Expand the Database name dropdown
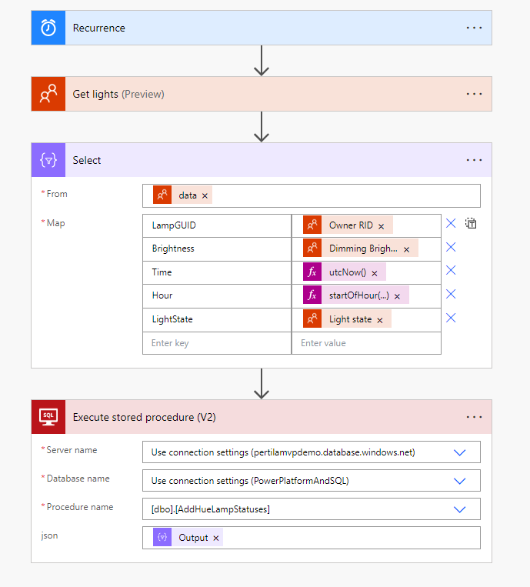The height and width of the screenshot is (587, 530). pyautogui.click(x=460, y=481)
